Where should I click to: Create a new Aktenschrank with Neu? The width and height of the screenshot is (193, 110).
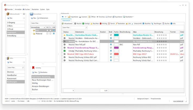tap(10, 18)
